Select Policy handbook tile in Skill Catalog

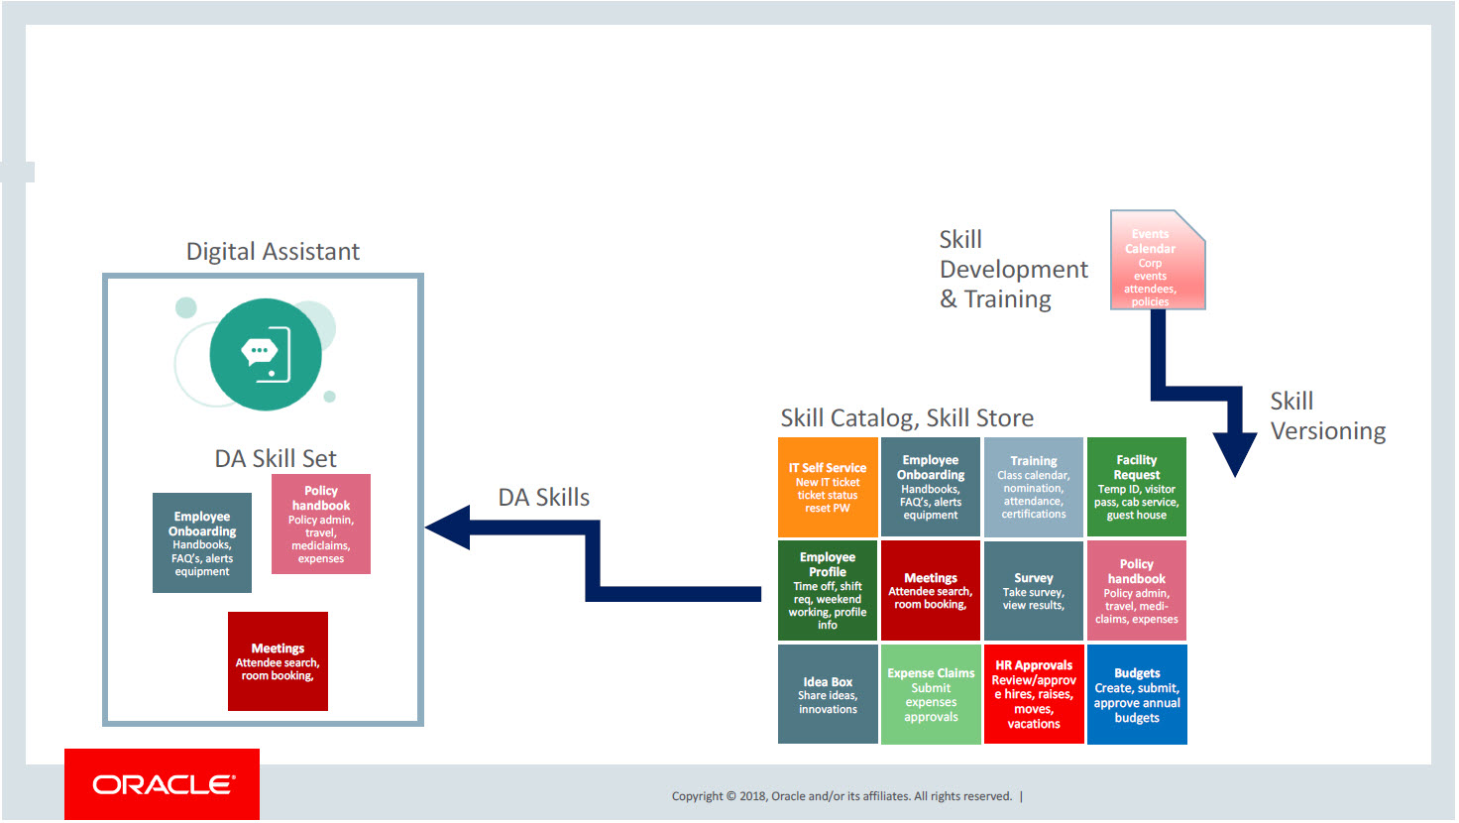(x=1137, y=590)
